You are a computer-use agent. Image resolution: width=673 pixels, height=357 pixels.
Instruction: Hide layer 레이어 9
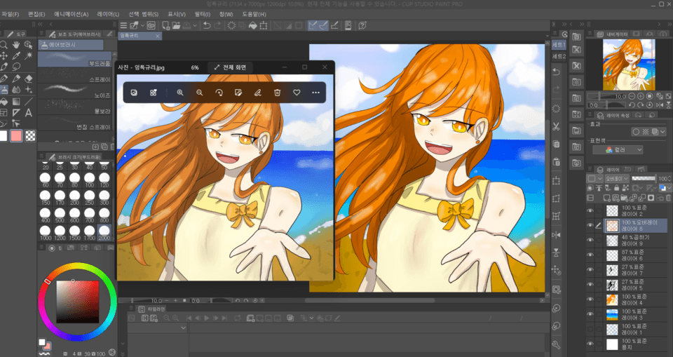coord(590,240)
